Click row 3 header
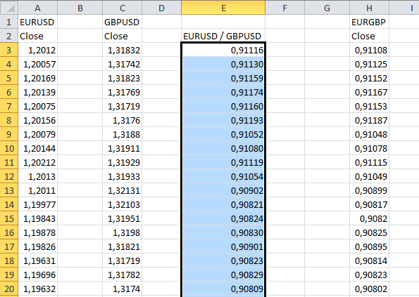 tap(9, 50)
